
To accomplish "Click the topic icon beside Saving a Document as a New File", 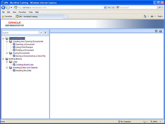I will pos(14,56).
